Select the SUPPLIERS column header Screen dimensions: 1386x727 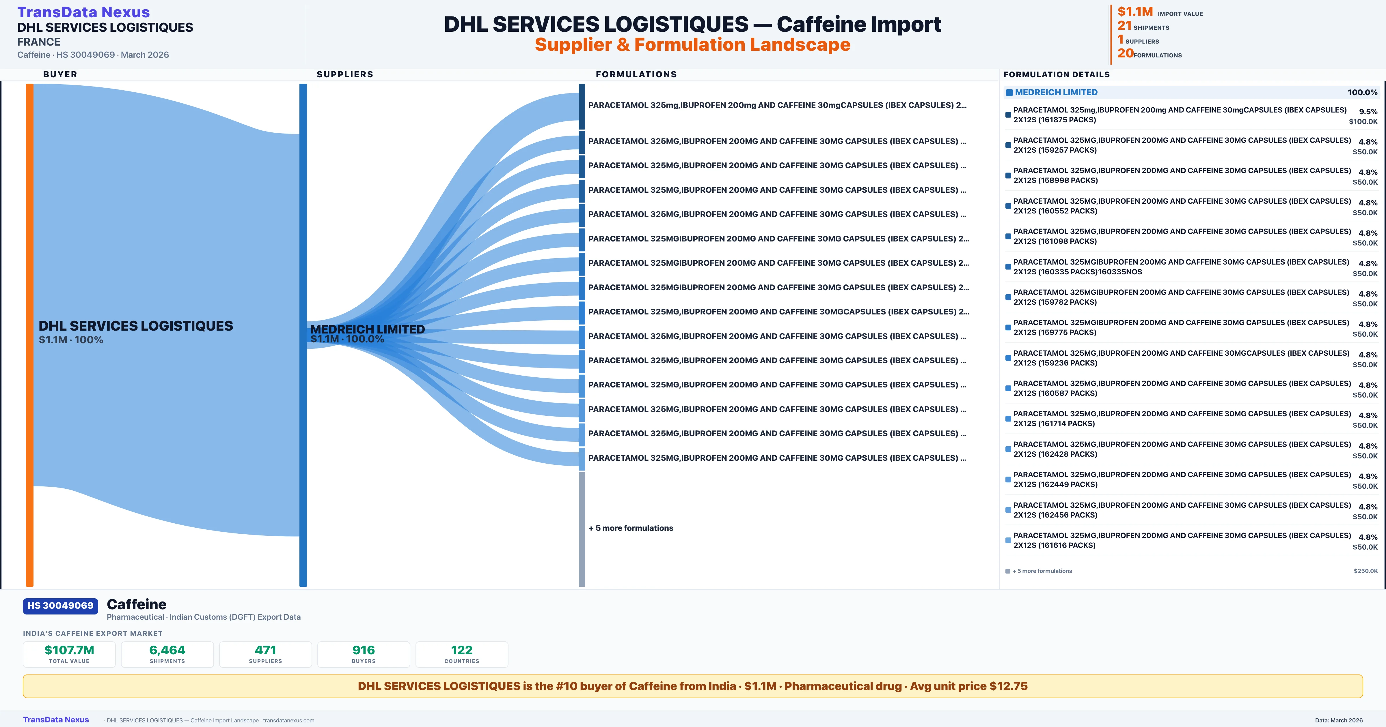click(345, 74)
